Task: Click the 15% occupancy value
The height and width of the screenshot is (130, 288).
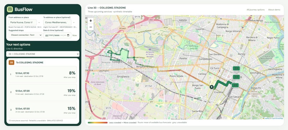Action: (x=71, y=109)
